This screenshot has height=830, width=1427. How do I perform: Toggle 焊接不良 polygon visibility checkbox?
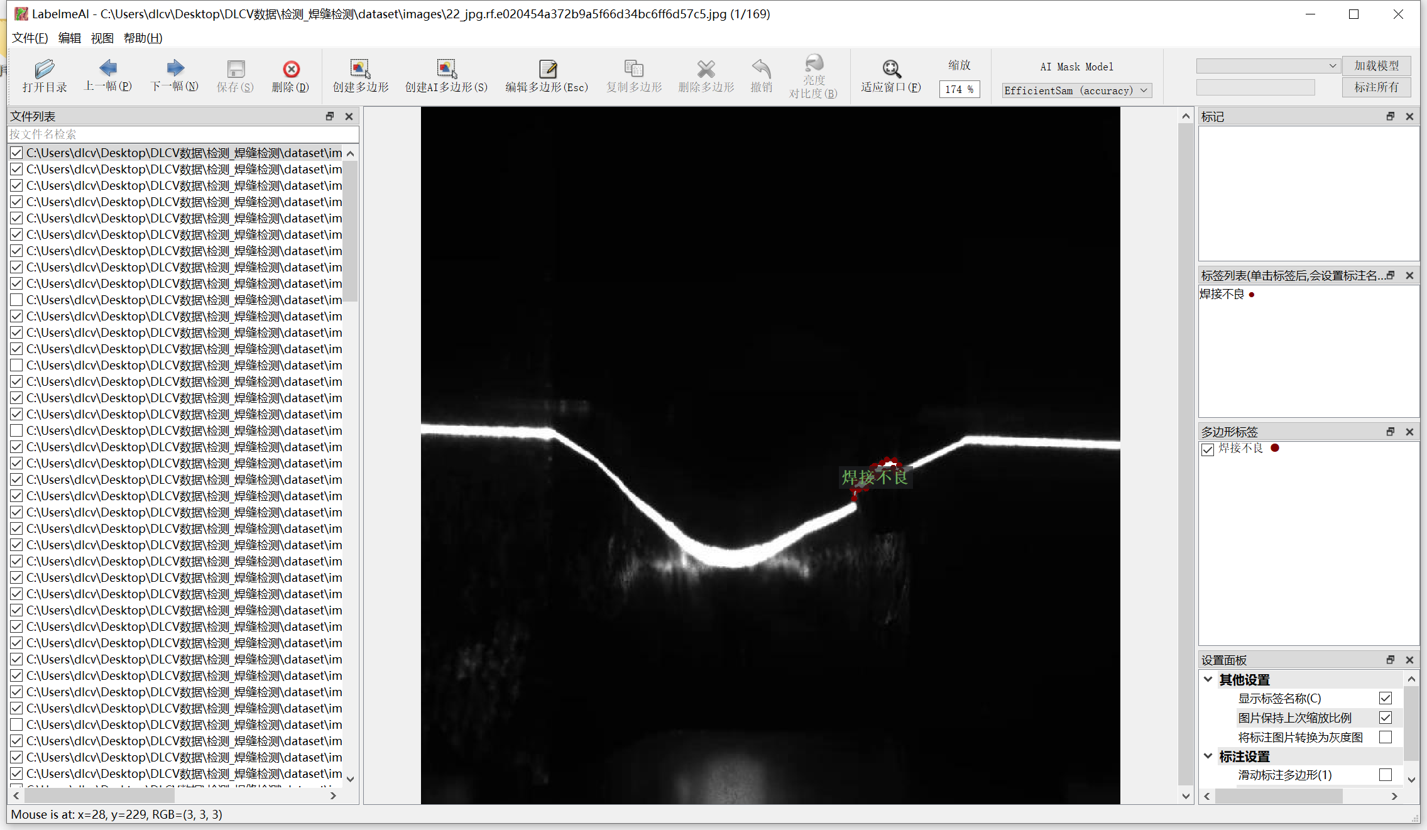click(x=1208, y=449)
